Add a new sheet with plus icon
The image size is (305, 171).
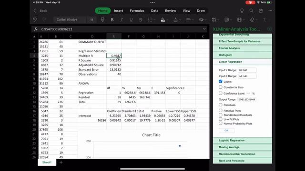[x=61, y=162]
